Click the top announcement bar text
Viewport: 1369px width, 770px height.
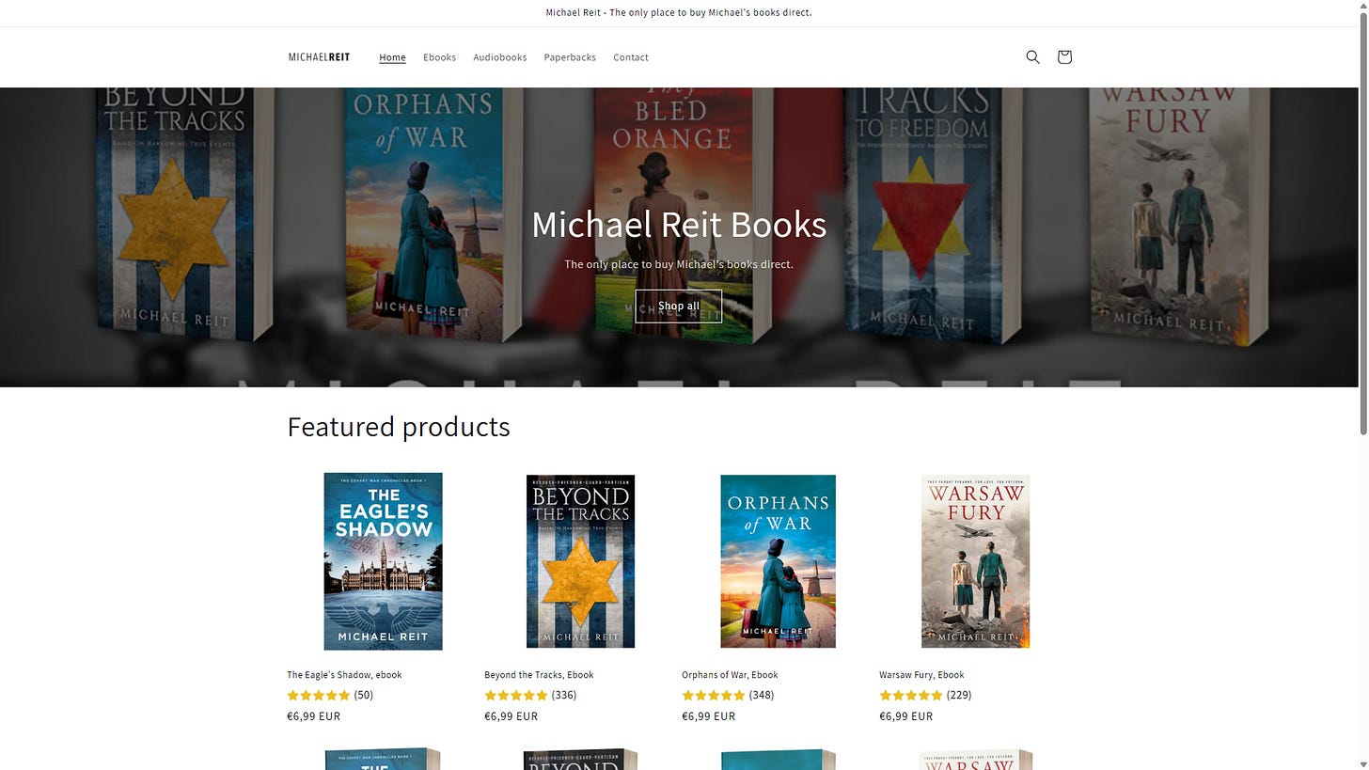coord(679,12)
